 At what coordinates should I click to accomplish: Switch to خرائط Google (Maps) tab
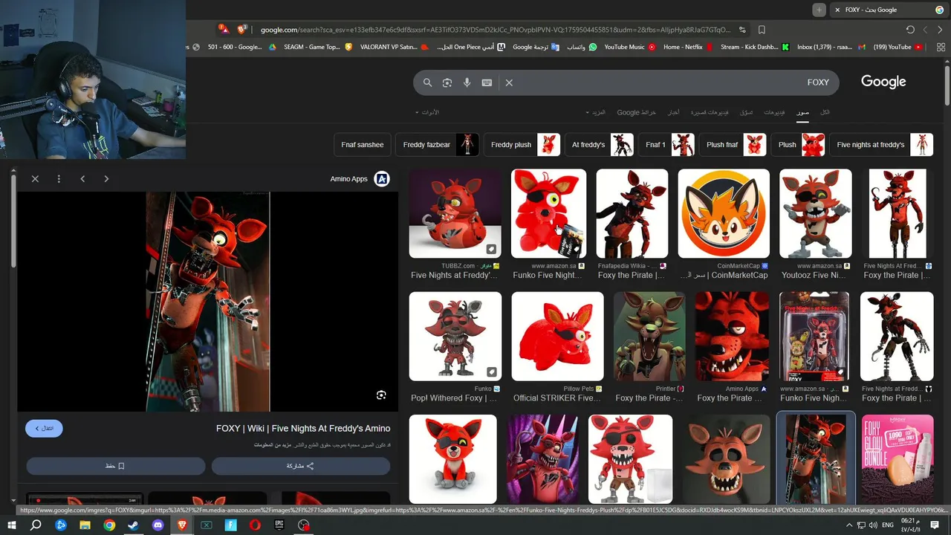click(x=637, y=112)
